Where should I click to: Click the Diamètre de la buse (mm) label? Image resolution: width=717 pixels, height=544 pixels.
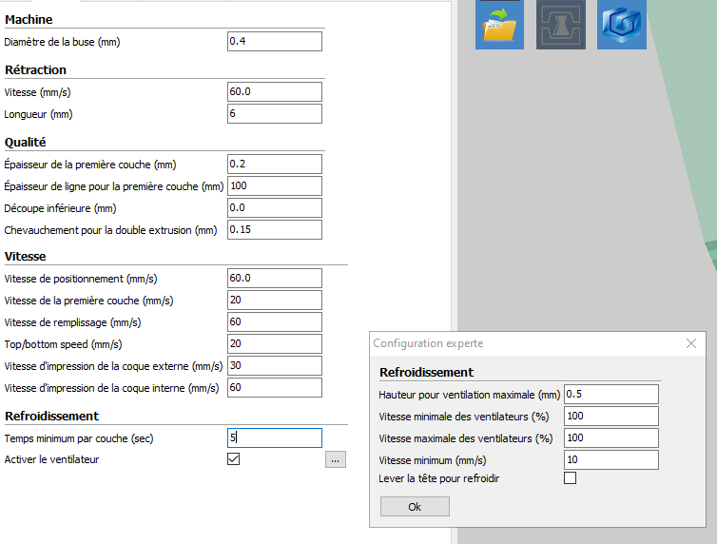pyautogui.click(x=62, y=42)
